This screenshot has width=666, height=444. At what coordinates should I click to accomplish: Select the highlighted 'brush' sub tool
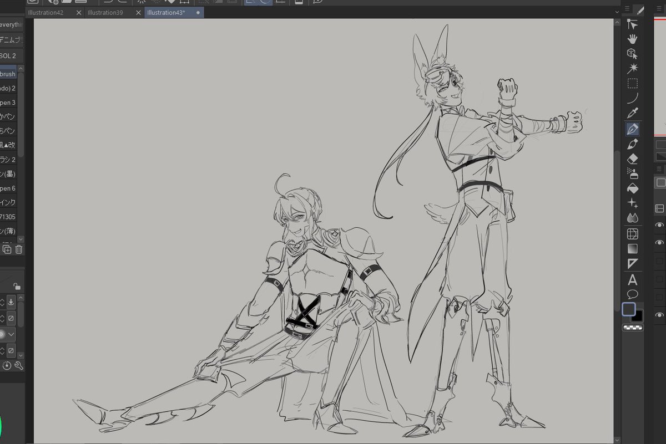pos(8,74)
